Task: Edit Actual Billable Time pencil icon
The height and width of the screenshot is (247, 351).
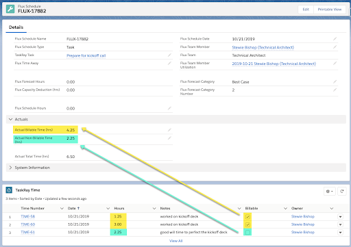Action: [x=169, y=130]
